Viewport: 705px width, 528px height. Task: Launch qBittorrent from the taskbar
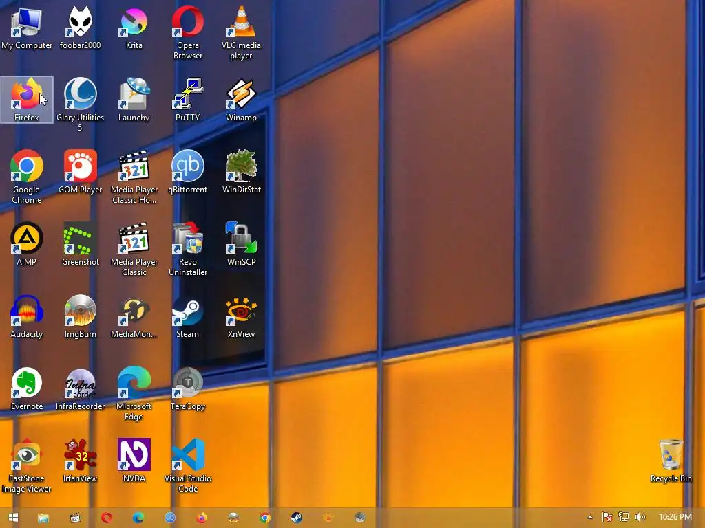pyautogui.click(x=170, y=518)
